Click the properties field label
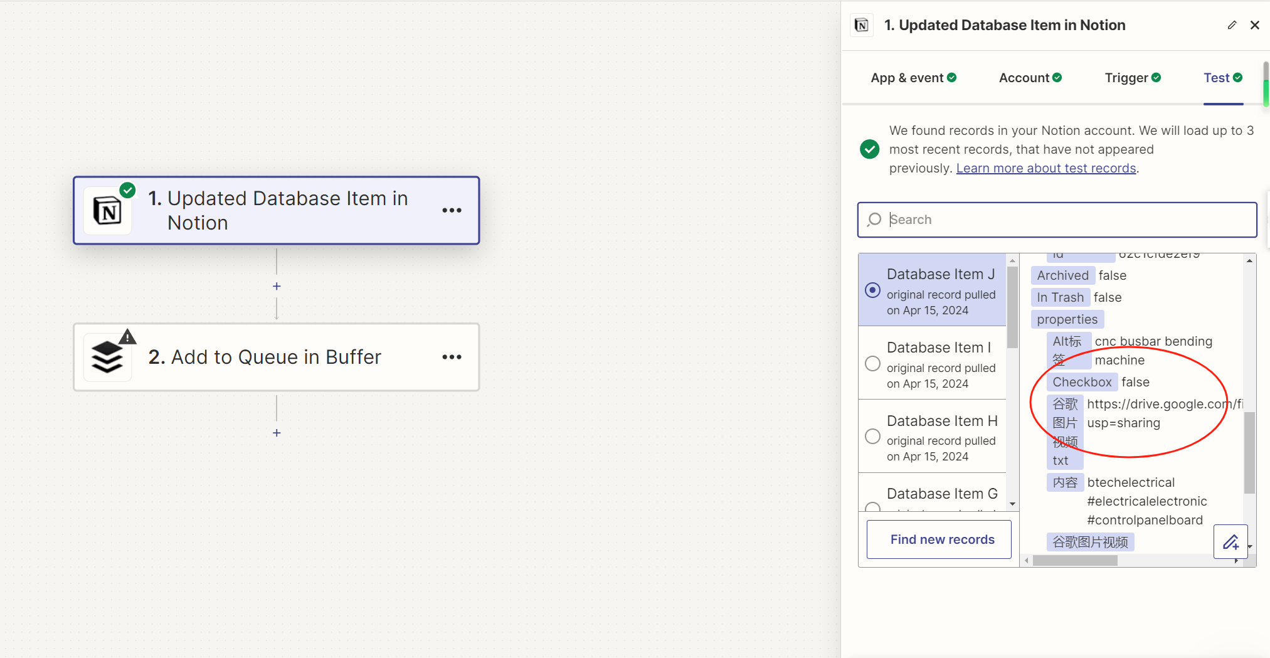Viewport: 1270px width, 658px height. point(1067,319)
